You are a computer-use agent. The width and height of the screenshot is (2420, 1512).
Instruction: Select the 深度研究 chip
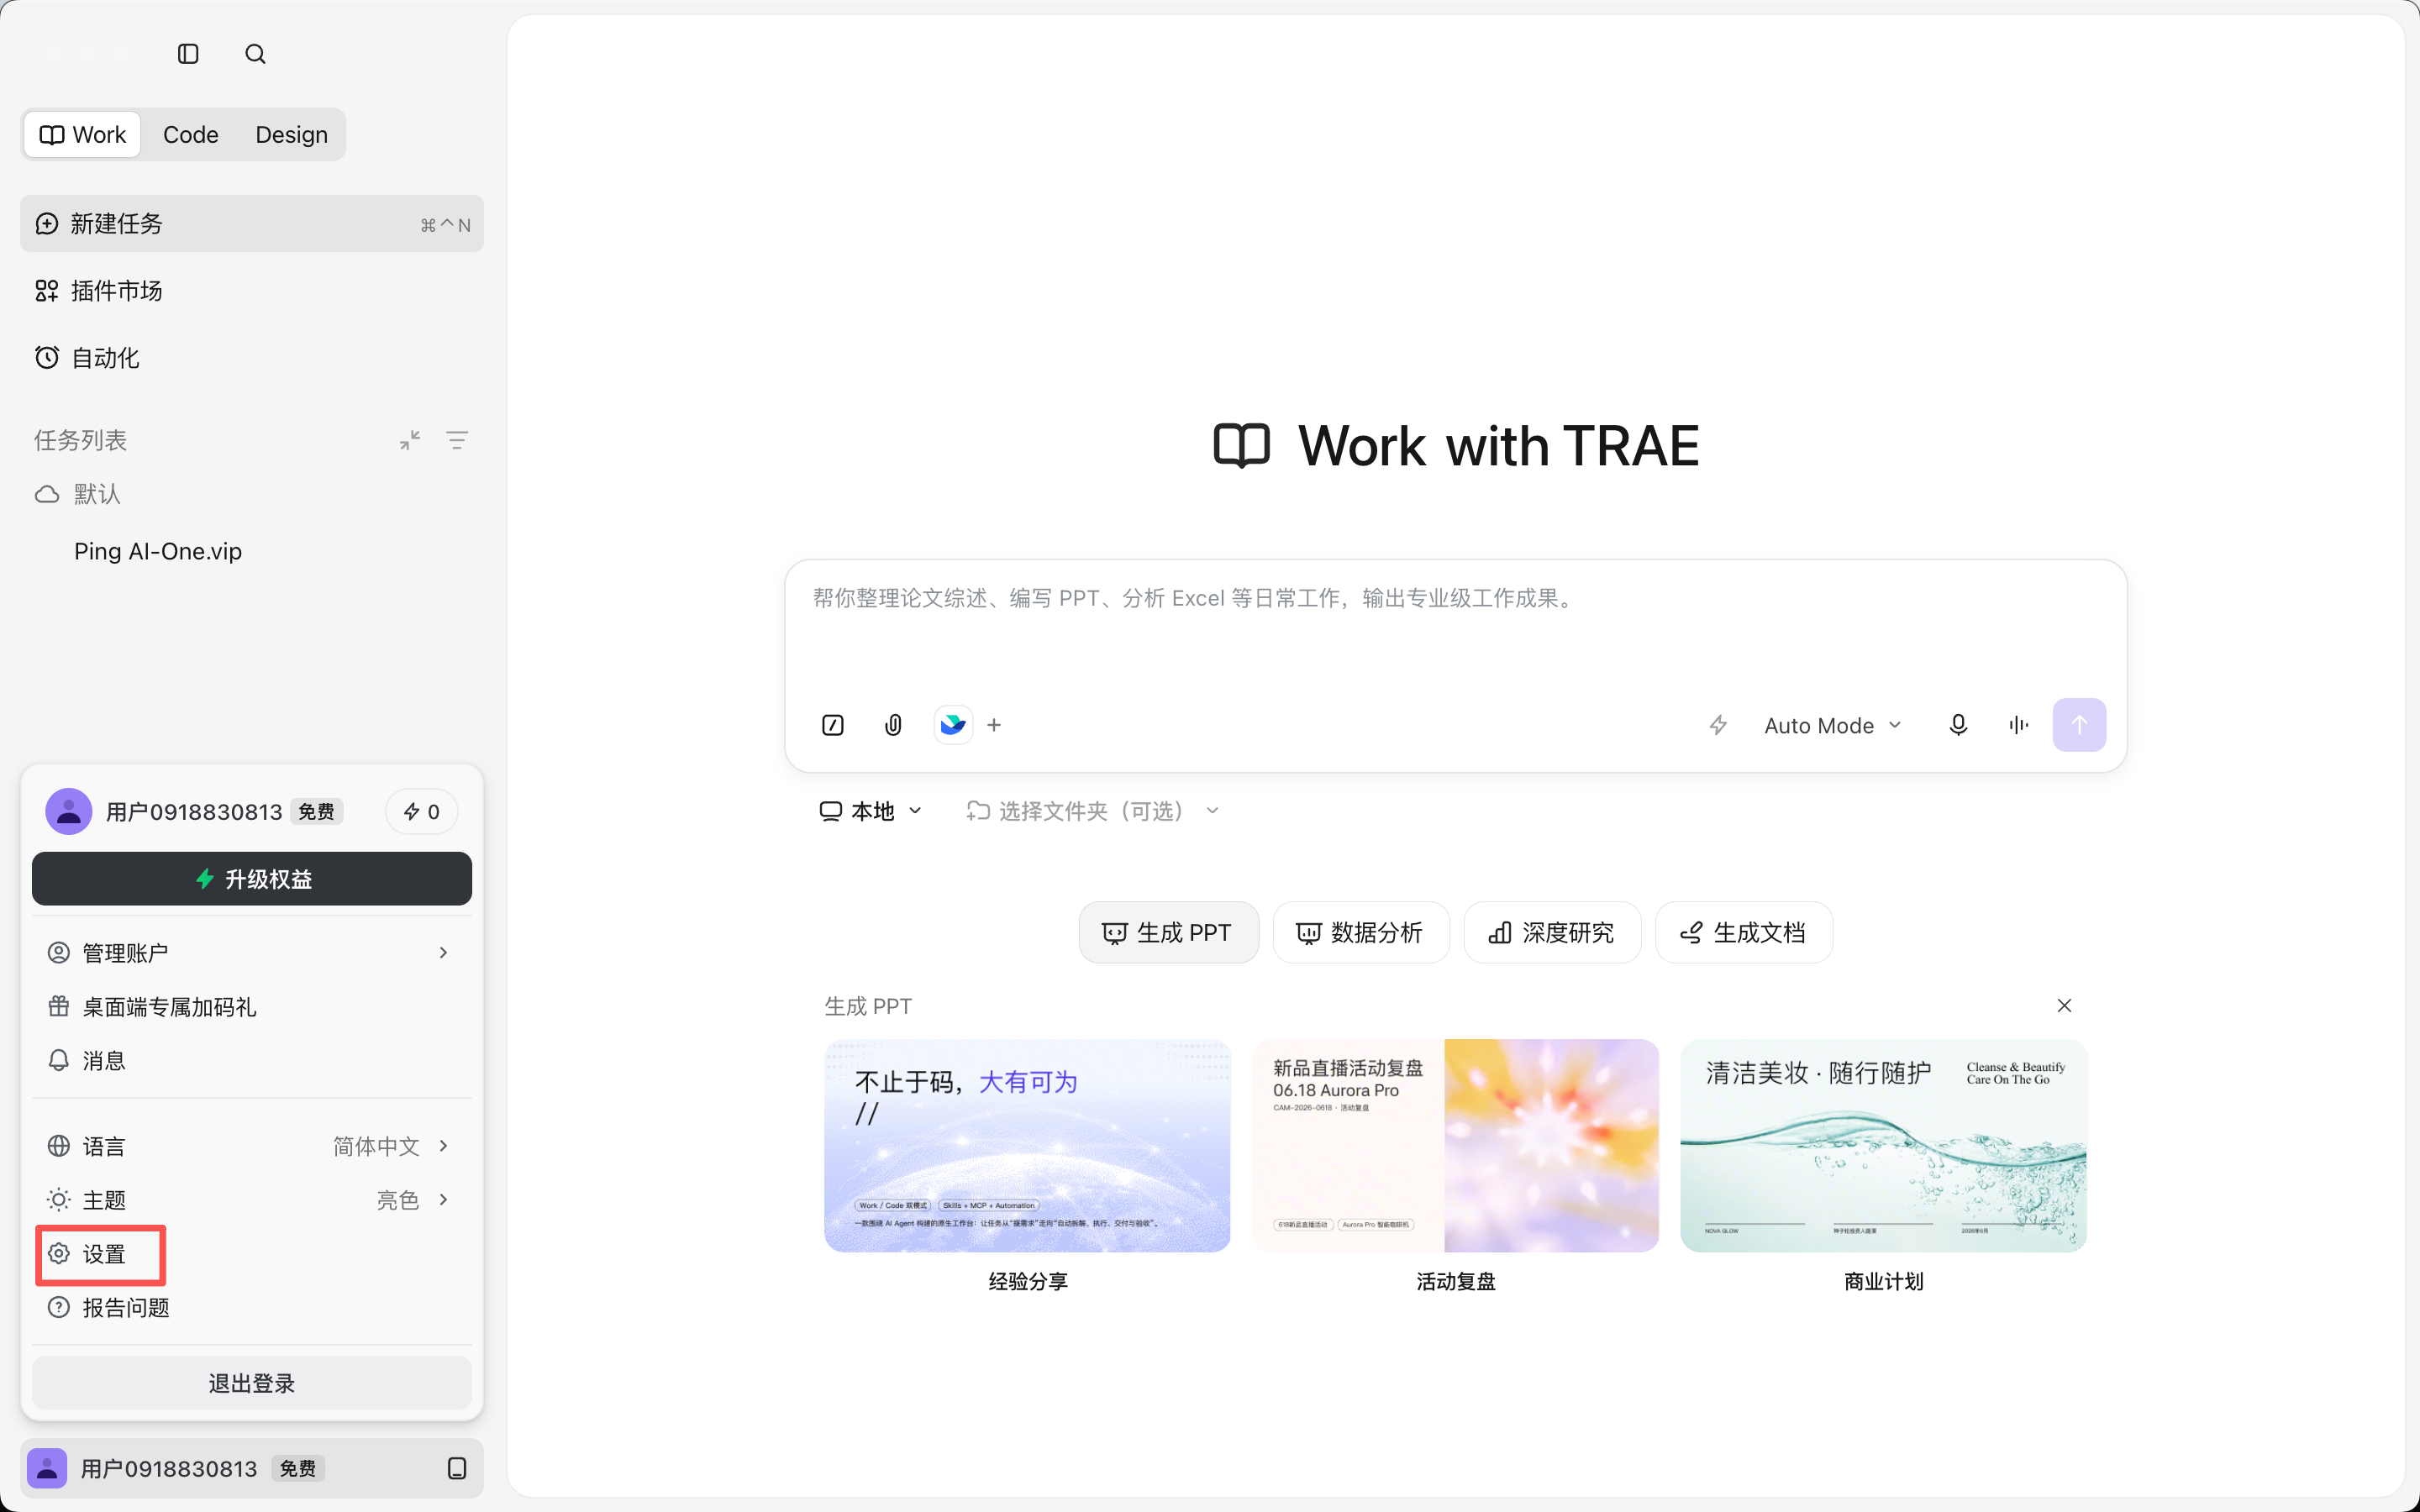coord(1552,932)
